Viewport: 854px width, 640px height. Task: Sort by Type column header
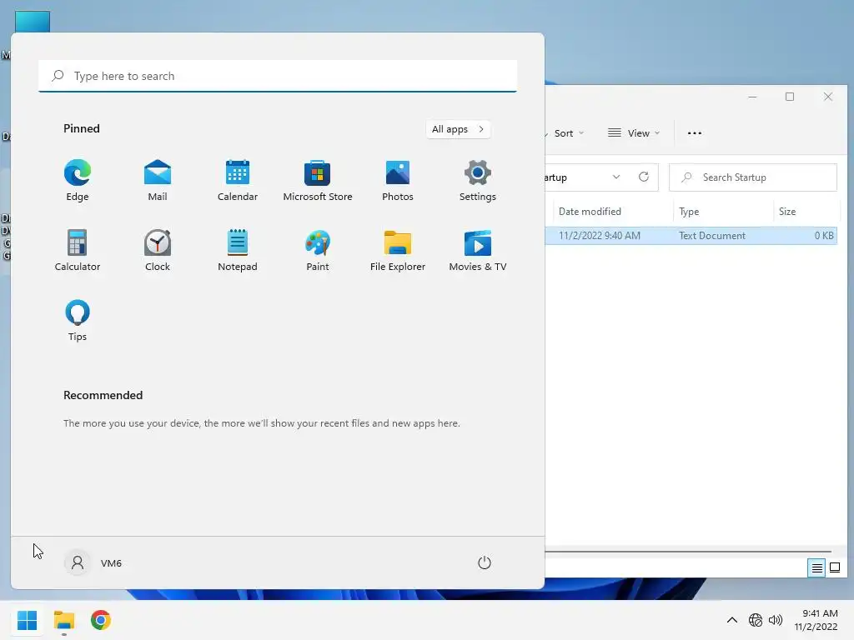coord(723,211)
